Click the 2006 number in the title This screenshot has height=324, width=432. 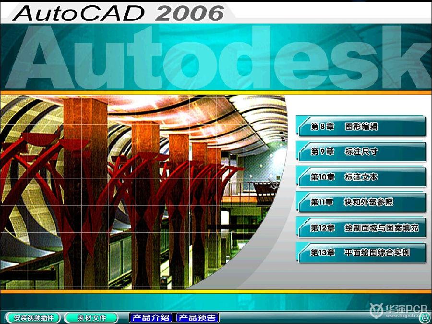tap(189, 13)
